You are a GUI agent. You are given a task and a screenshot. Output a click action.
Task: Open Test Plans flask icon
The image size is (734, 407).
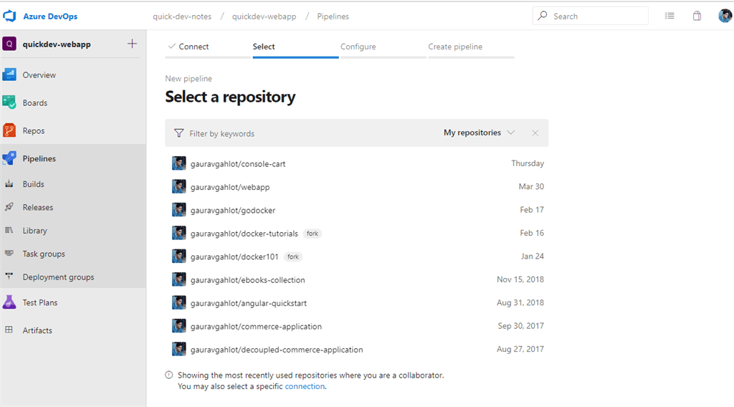[x=9, y=302]
